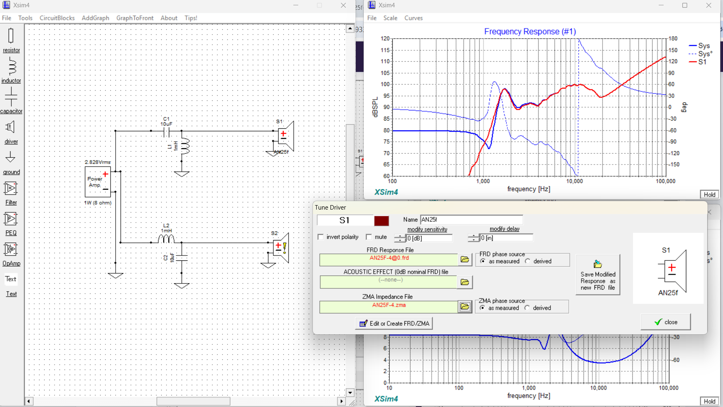This screenshot has height=407, width=723.
Task: Click ZMA file field AN25F-4.zma
Action: click(x=389, y=307)
